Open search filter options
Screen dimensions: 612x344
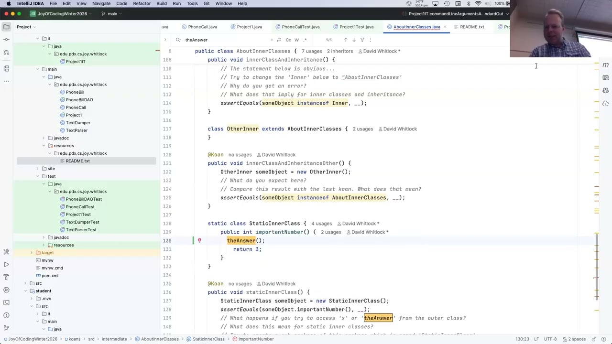(362, 40)
